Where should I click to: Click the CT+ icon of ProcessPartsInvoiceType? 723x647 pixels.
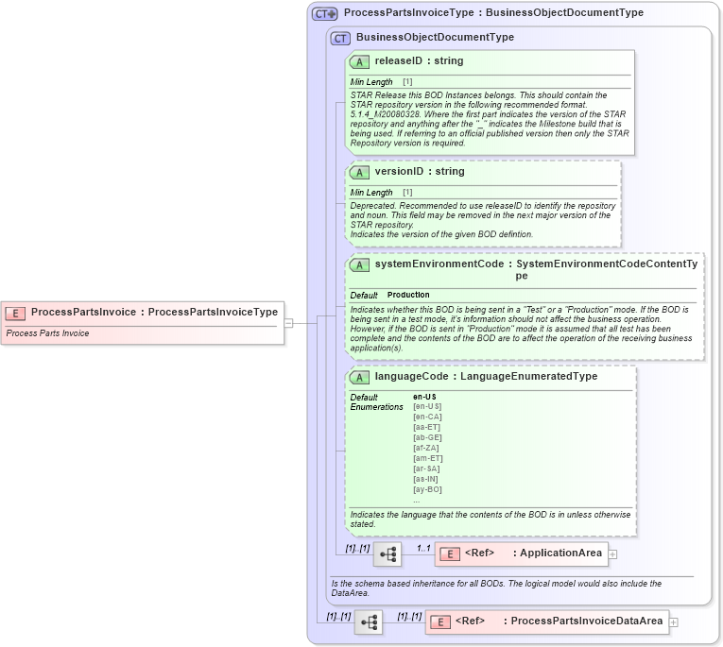pyautogui.click(x=324, y=14)
